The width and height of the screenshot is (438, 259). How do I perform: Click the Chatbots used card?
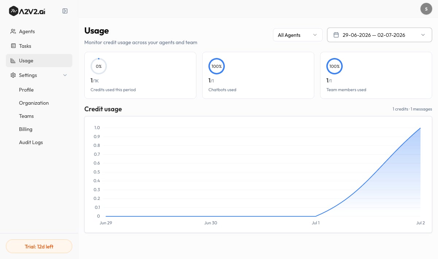258,75
